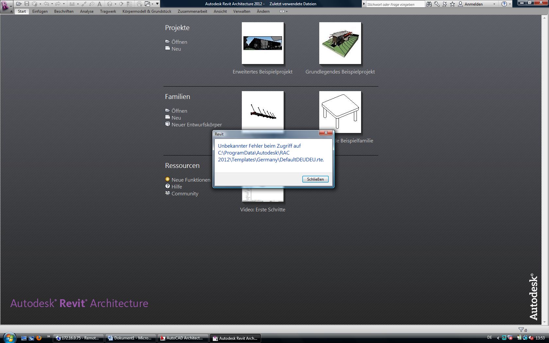
Task: Switch to the Zusammenarbeit tab
Action: click(192, 11)
